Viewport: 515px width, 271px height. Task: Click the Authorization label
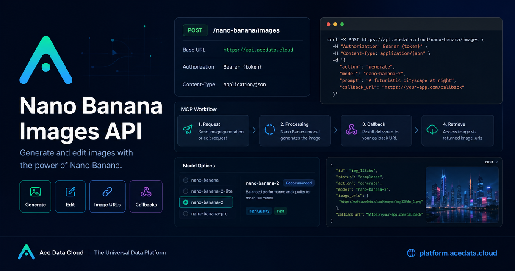(x=199, y=67)
